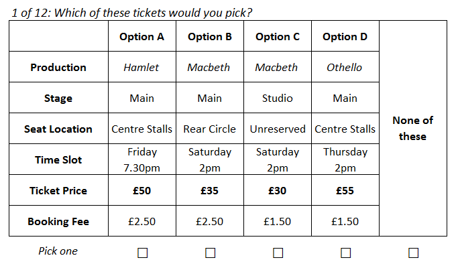The width and height of the screenshot is (458, 268).
Task: Pick Option D using its checkbox
Action: pos(345,253)
